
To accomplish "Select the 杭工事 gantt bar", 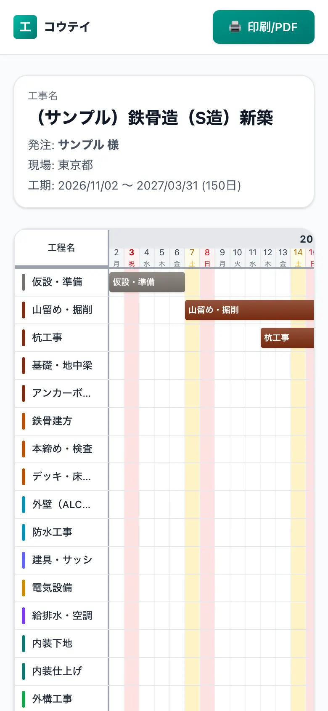I will click(287, 338).
